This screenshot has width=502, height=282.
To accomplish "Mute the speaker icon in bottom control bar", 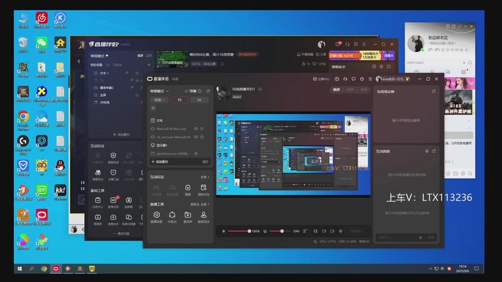I will pyautogui.click(x=265, y=231).
